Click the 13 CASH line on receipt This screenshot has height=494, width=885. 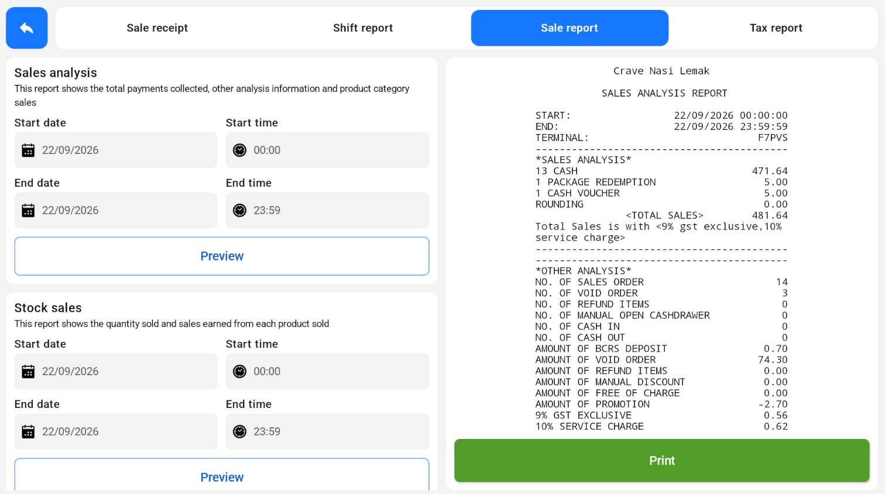click(661, 171)
